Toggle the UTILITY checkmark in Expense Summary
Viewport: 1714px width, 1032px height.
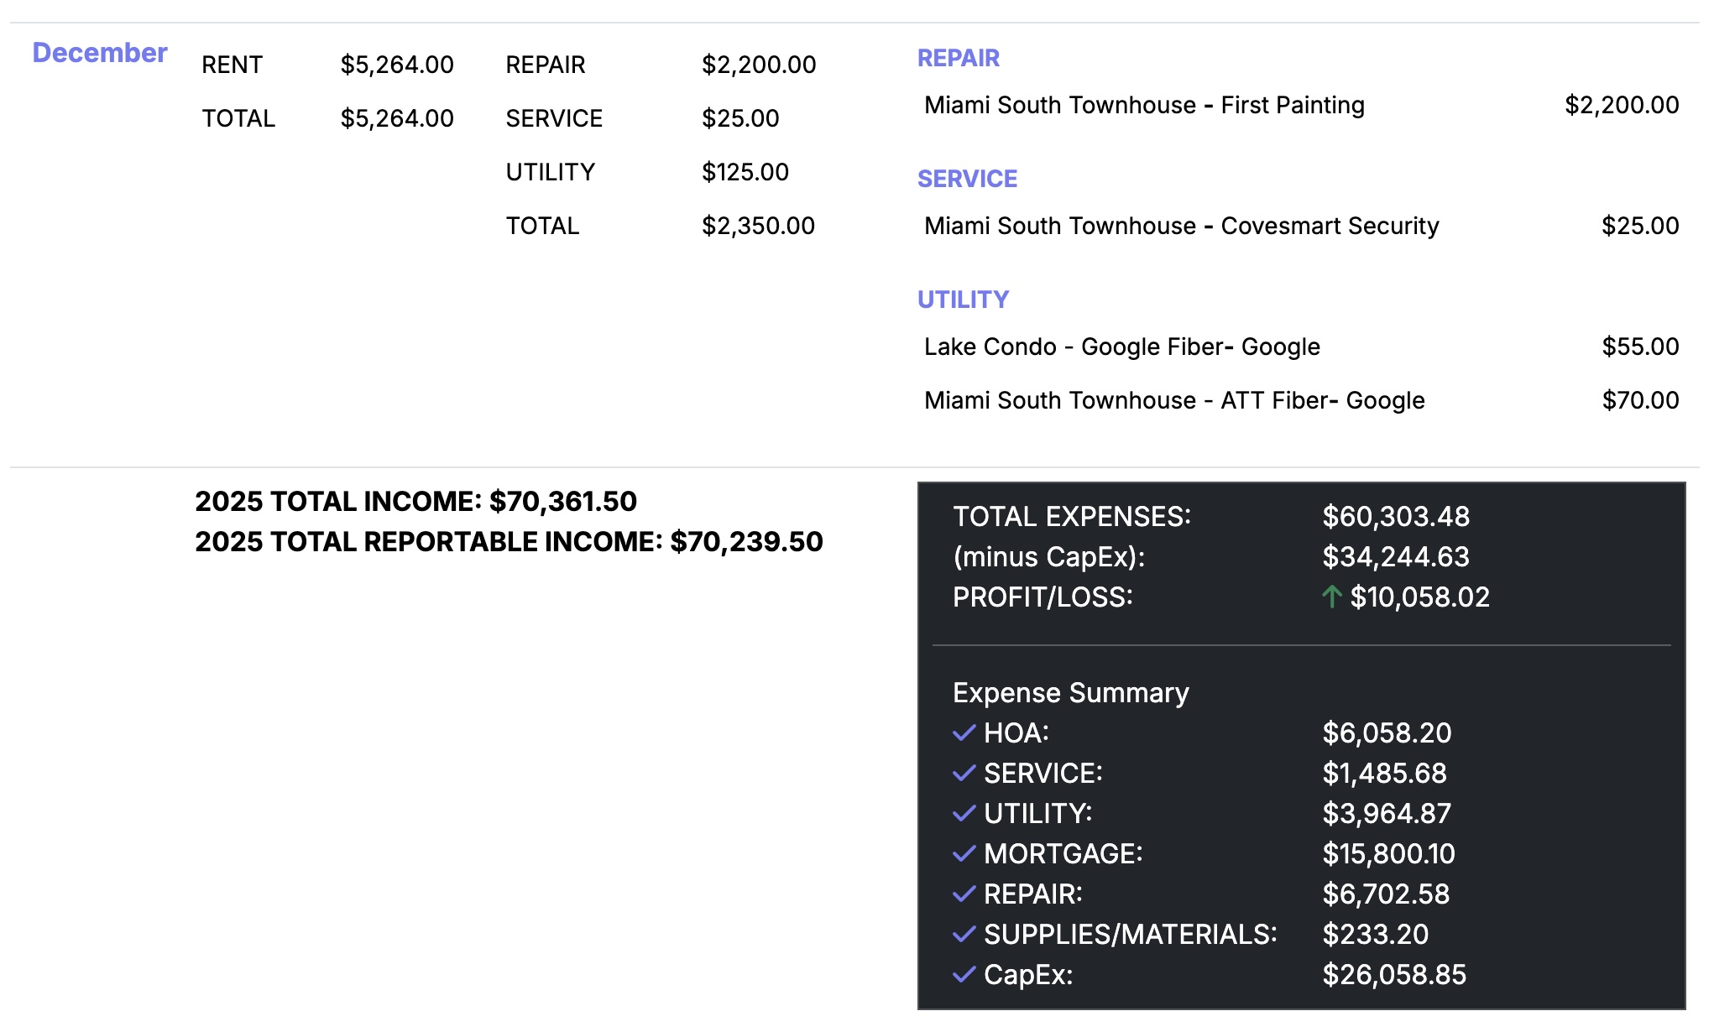click(x=963, y=814)
